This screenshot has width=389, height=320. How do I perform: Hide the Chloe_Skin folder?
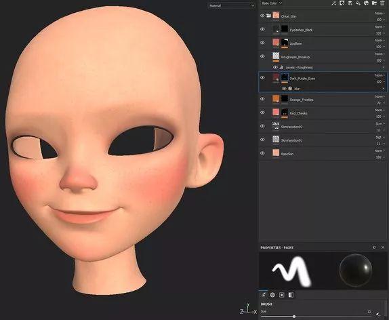(262, 16)
